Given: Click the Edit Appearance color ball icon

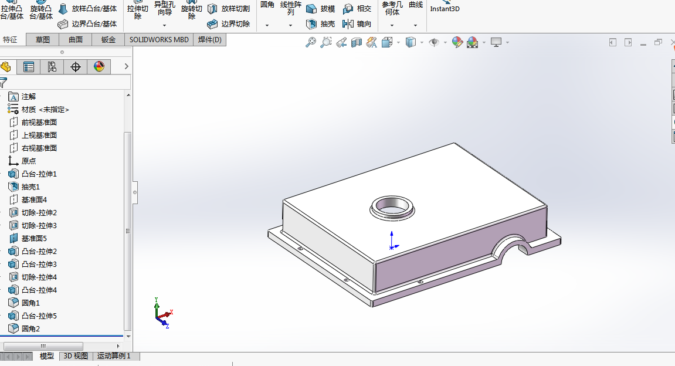Looking at the screenshot, I should pos(457,42).
